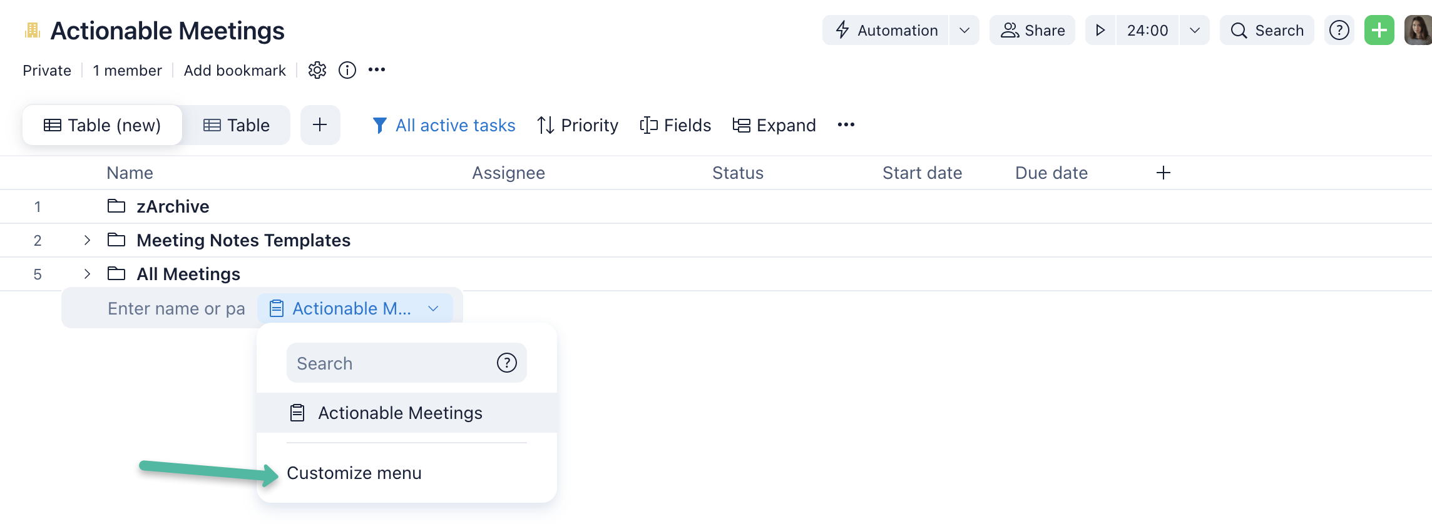Choose Customize menu option
Image resolution: width=1432 pixels, height=524 pixels.
(354, 473)
